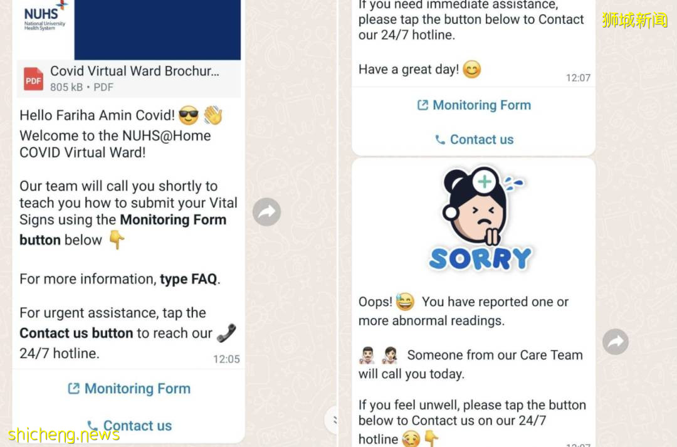This screenshot has width=677, height=447.
Task: Tap the SORRY nurse sticker
Action: coord(480,219)
